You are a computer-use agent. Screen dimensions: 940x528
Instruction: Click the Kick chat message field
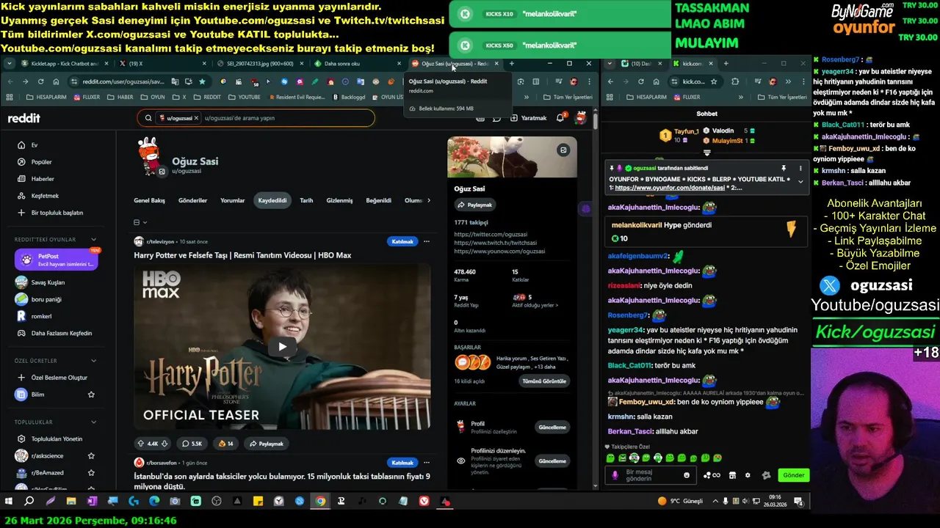pyautogui.click(x=650, y=475)
